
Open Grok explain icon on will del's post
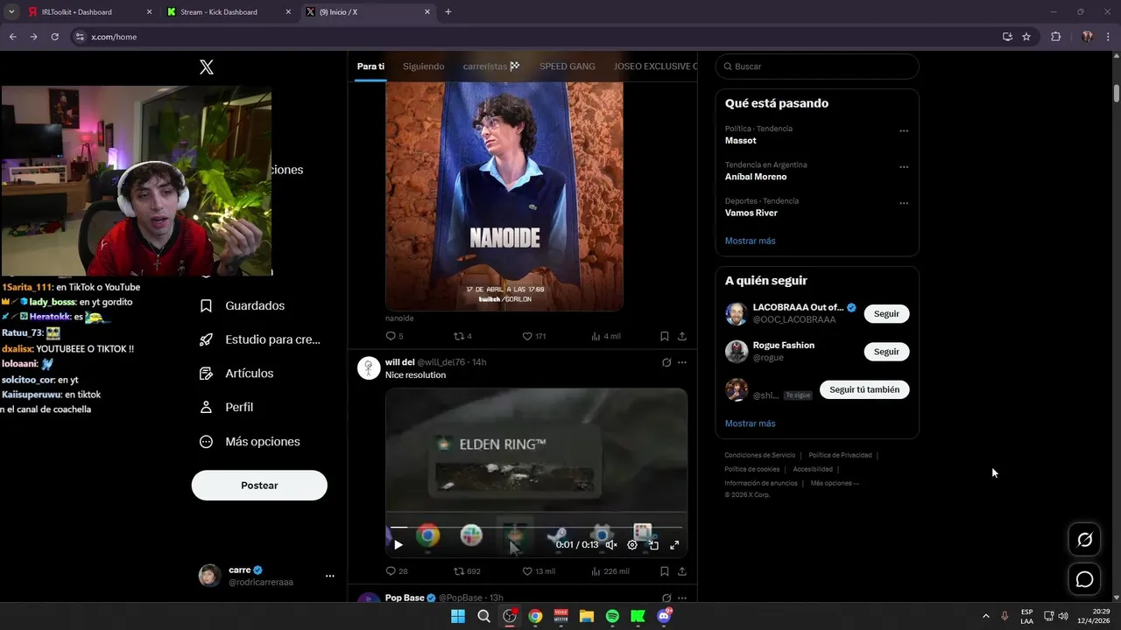click(666, 362)
